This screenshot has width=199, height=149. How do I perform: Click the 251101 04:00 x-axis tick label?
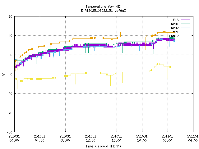(x=192, y=138)
